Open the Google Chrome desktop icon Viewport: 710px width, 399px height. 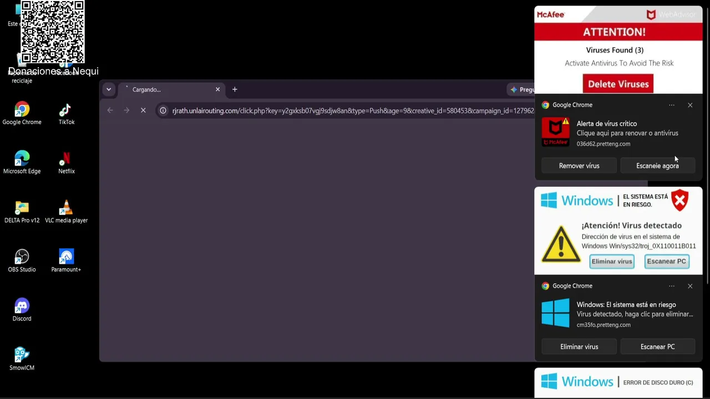pos(22,114)
